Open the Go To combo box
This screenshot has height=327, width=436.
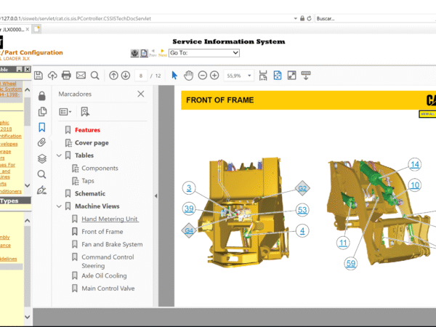(204, 53)
